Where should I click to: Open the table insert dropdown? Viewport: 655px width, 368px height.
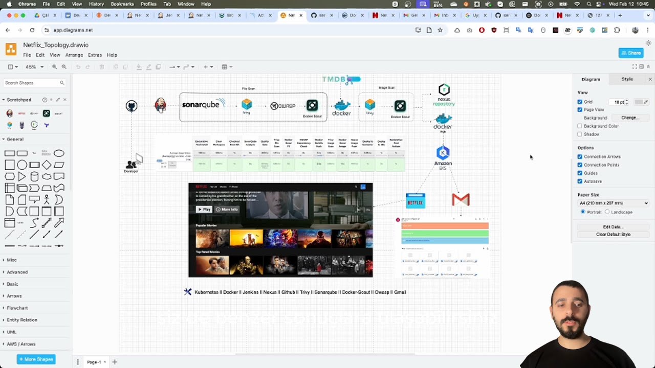[x=227, y=67]
